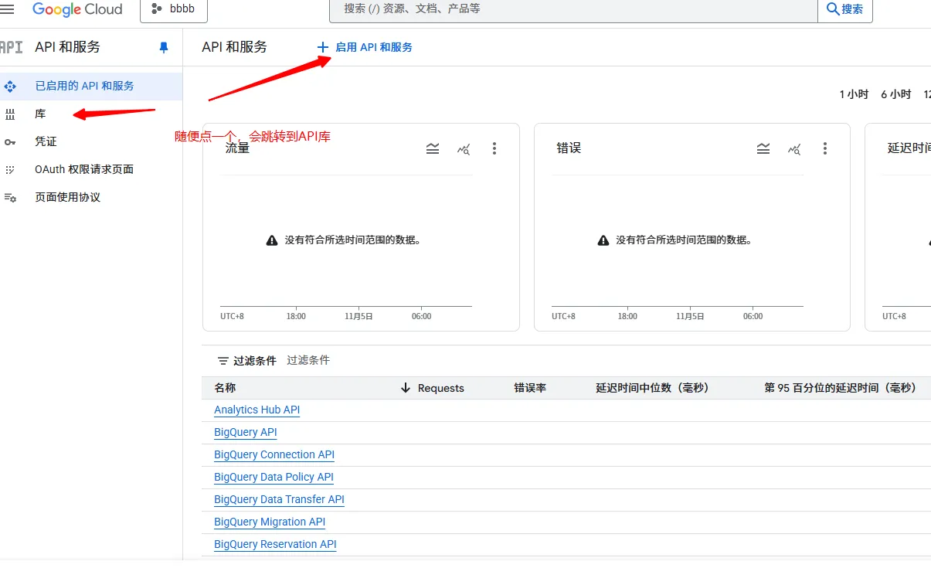Open 凭证 in the sidebar

46,141
